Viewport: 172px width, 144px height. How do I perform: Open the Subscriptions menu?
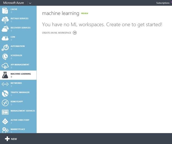(x=163, y=3)
